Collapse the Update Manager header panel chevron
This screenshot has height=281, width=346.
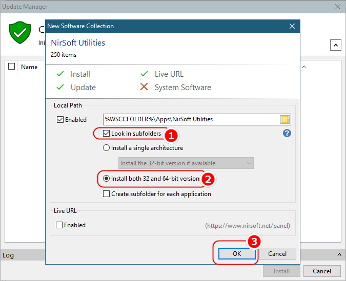point(336,45)
